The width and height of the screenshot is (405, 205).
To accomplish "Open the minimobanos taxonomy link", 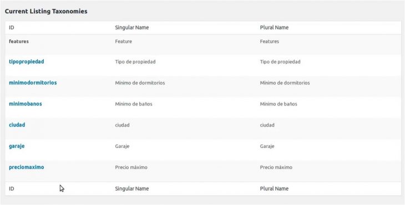I will click(x=26, y=104).
